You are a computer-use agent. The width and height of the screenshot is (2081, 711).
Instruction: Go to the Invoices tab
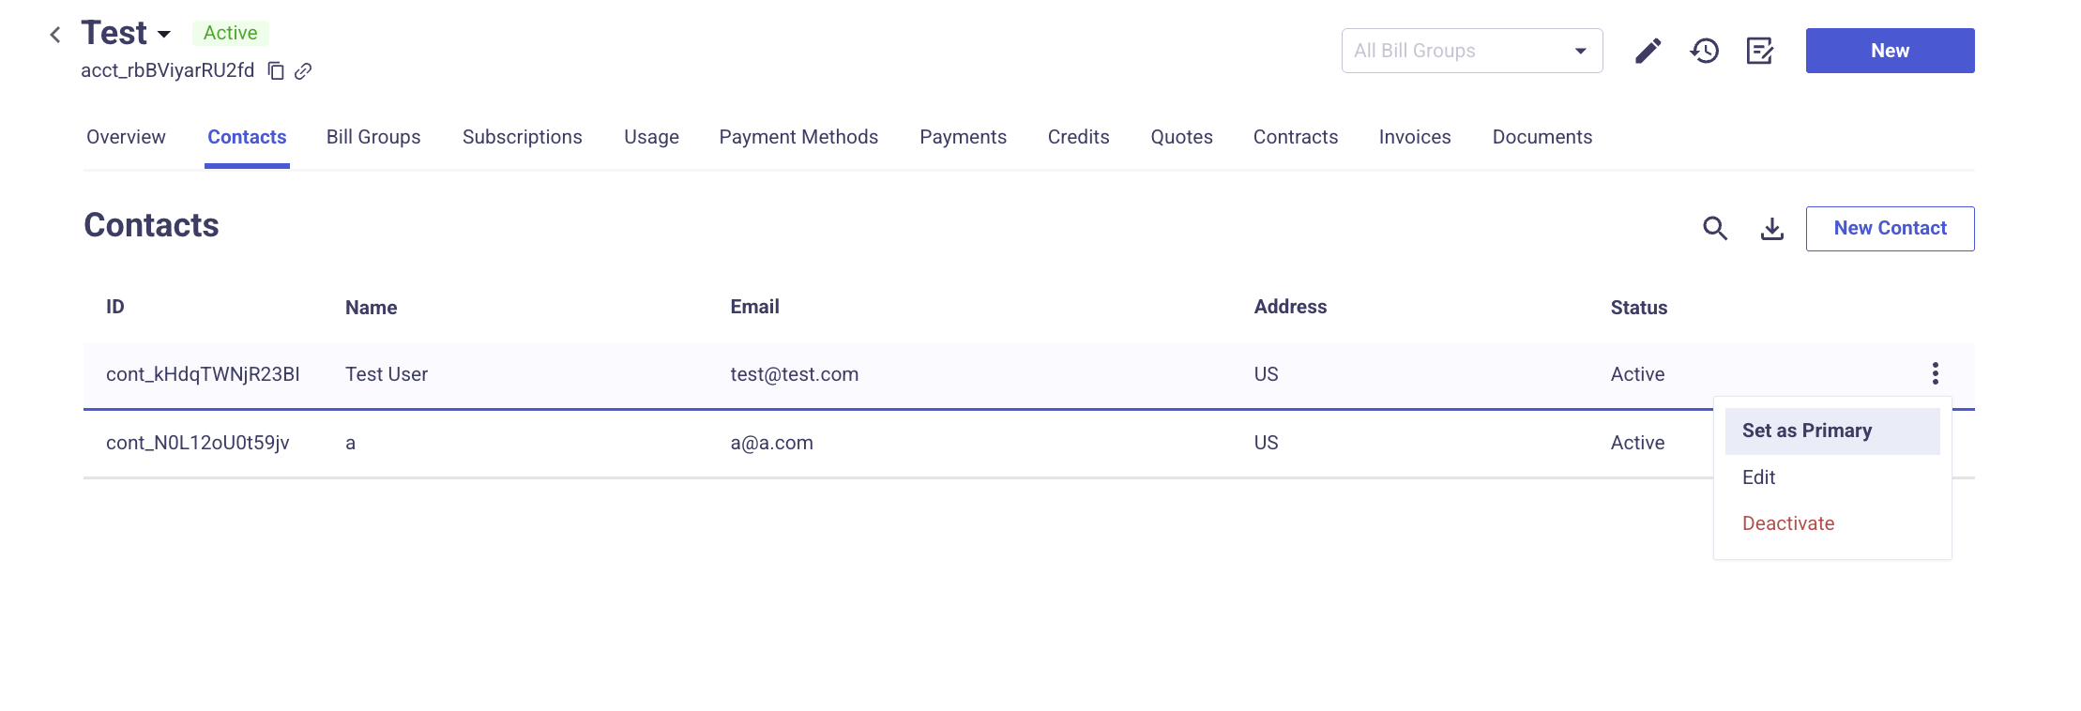(x=1415, y=137)
